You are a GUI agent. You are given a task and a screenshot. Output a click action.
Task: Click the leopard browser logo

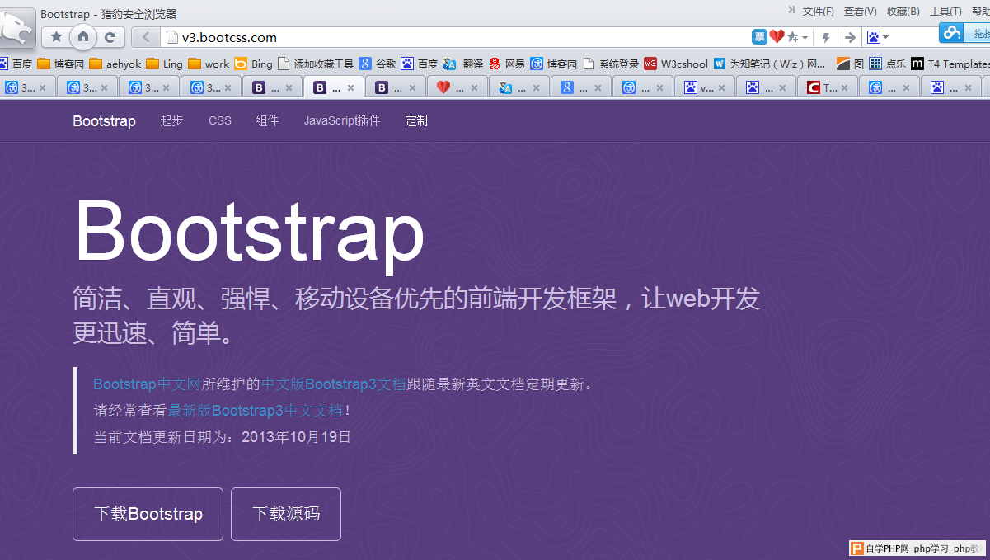(17, 26)
